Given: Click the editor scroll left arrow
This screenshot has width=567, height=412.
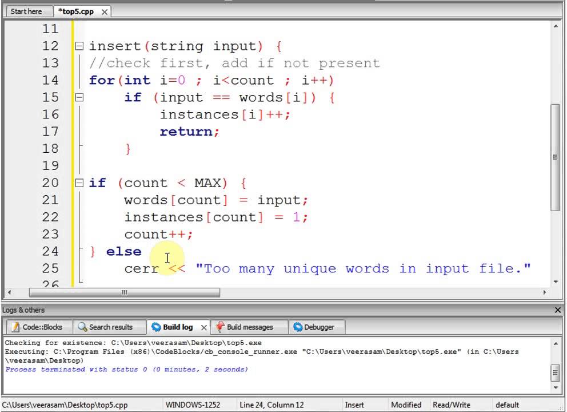Looking at the screenshot, I should pos(9,292).
